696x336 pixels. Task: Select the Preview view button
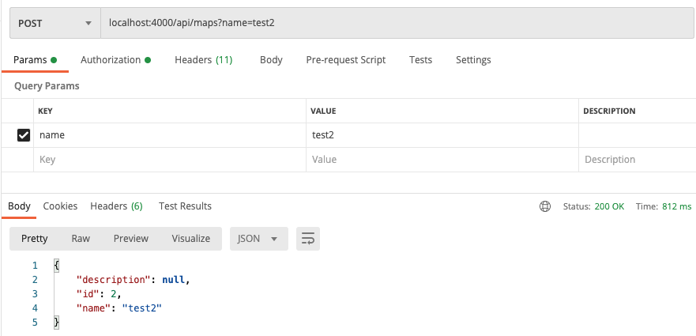131,239
